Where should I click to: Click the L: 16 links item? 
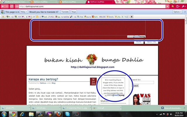coord(25,17)
